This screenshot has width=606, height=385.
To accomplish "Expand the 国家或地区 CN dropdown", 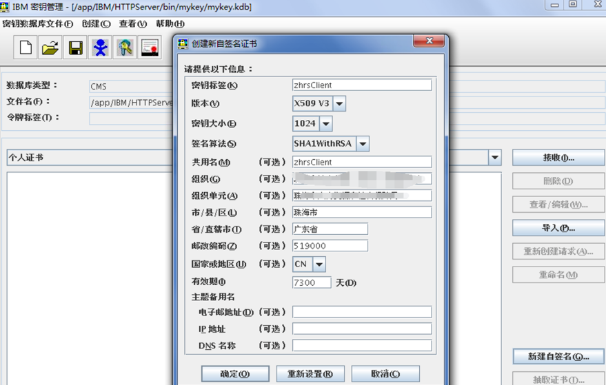I will pos(319,264).
